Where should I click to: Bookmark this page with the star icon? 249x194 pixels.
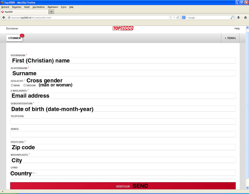(170, 18)
